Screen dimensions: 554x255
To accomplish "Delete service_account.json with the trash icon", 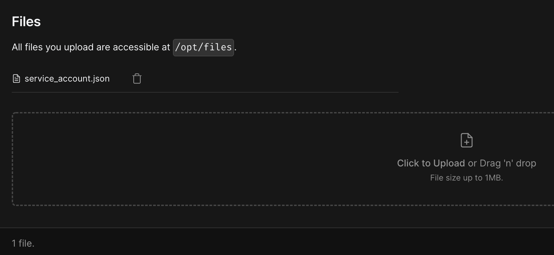I will (x=137, y=79).
